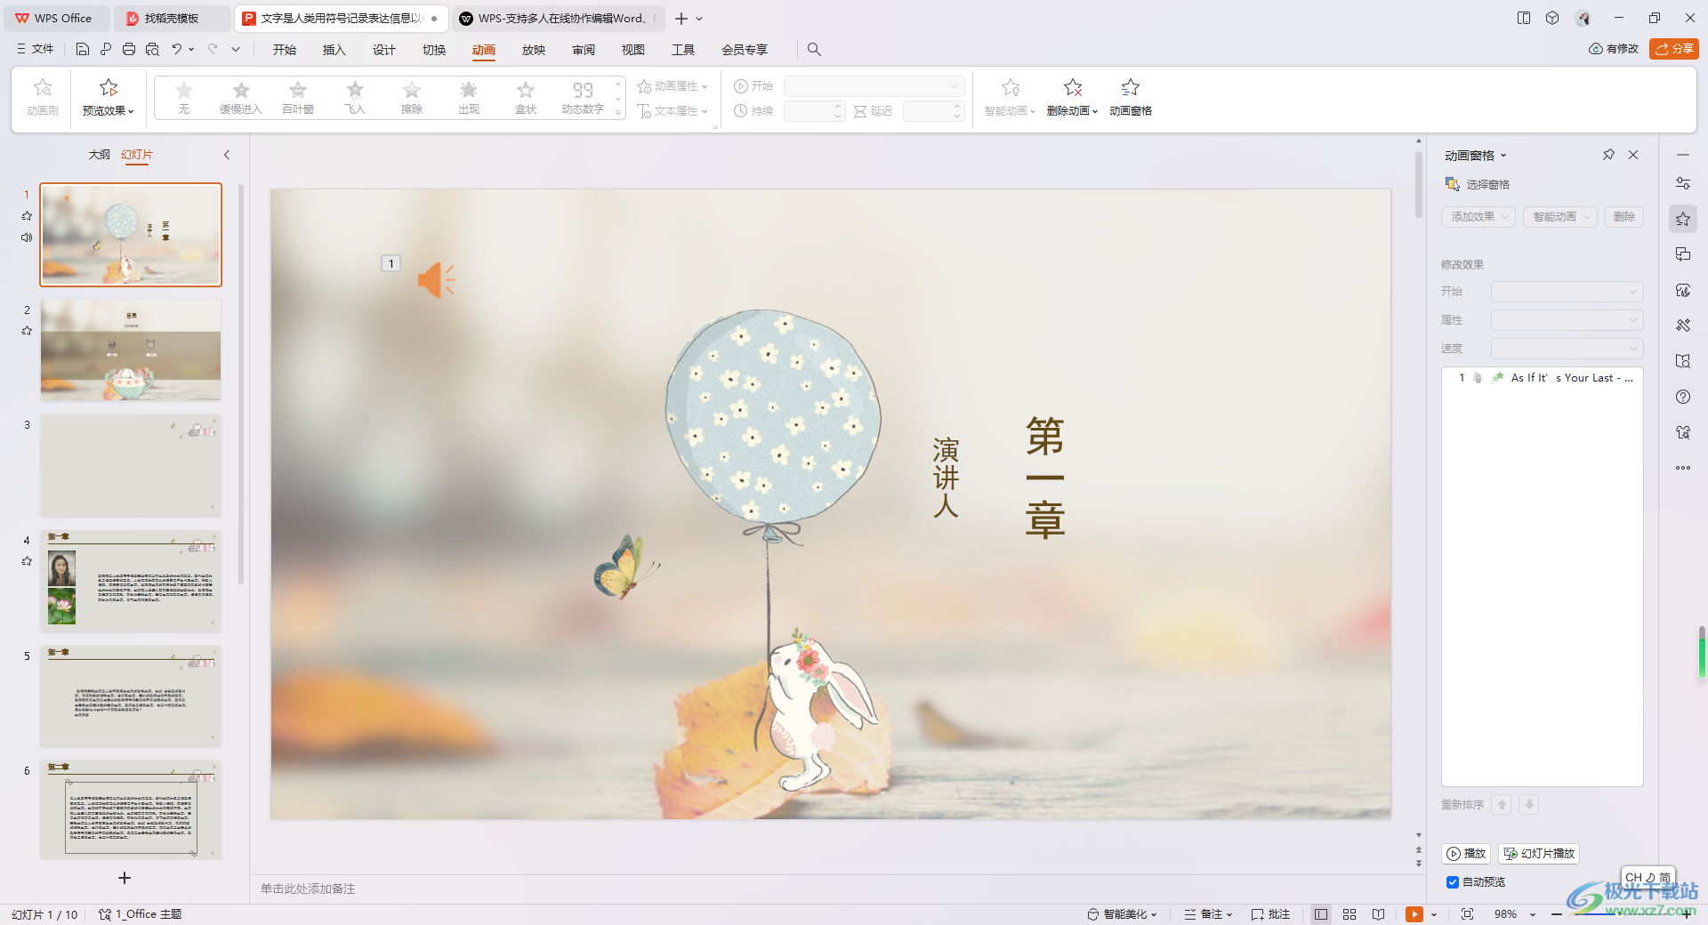Select the 出现 appear animation effect
Image resolution: width=1708 pixels, height=925 pixels.
[469, 98]
